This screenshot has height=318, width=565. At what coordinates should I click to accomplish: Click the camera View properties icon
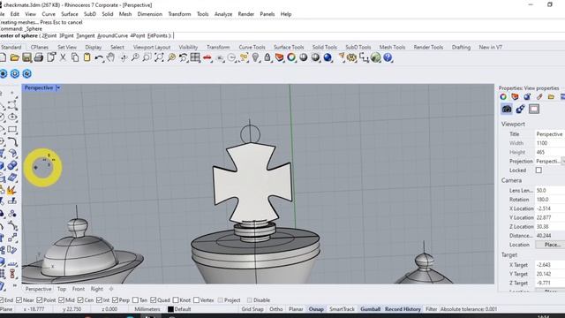click(507, 109)
